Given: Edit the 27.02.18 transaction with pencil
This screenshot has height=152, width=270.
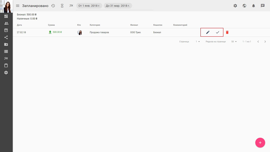Looking at the screenshot, I should (x=208, y=32).
